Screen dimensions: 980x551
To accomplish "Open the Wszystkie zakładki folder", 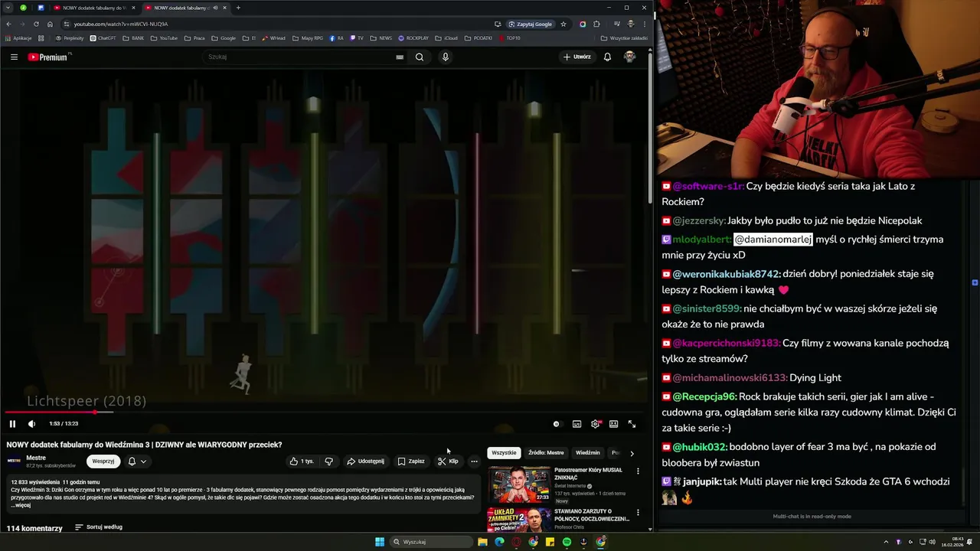I will [x=624, y=37].
